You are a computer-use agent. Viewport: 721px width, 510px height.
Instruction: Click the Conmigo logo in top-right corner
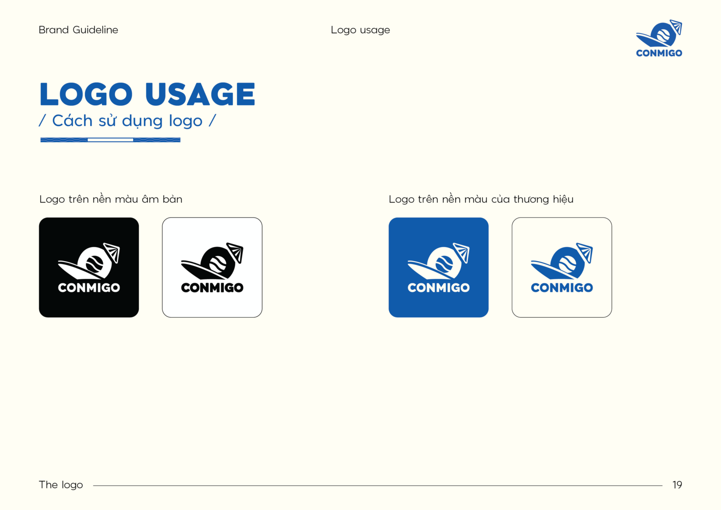click(659, 39)
